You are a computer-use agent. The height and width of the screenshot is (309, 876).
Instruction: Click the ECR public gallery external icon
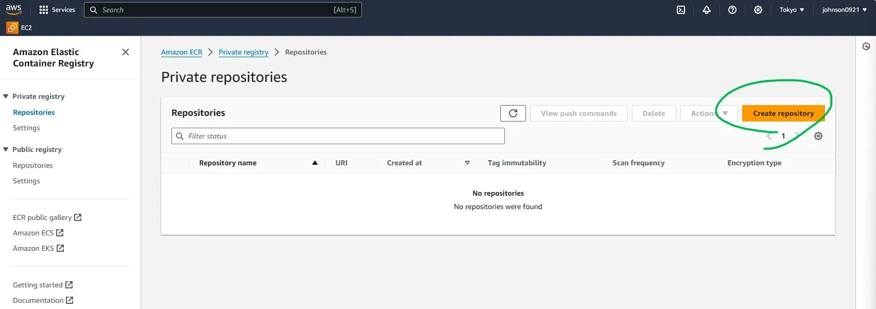click(78, 217)
